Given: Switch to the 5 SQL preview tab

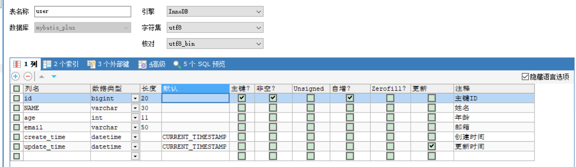Looking at the screenshot, I should pos(199,64).
